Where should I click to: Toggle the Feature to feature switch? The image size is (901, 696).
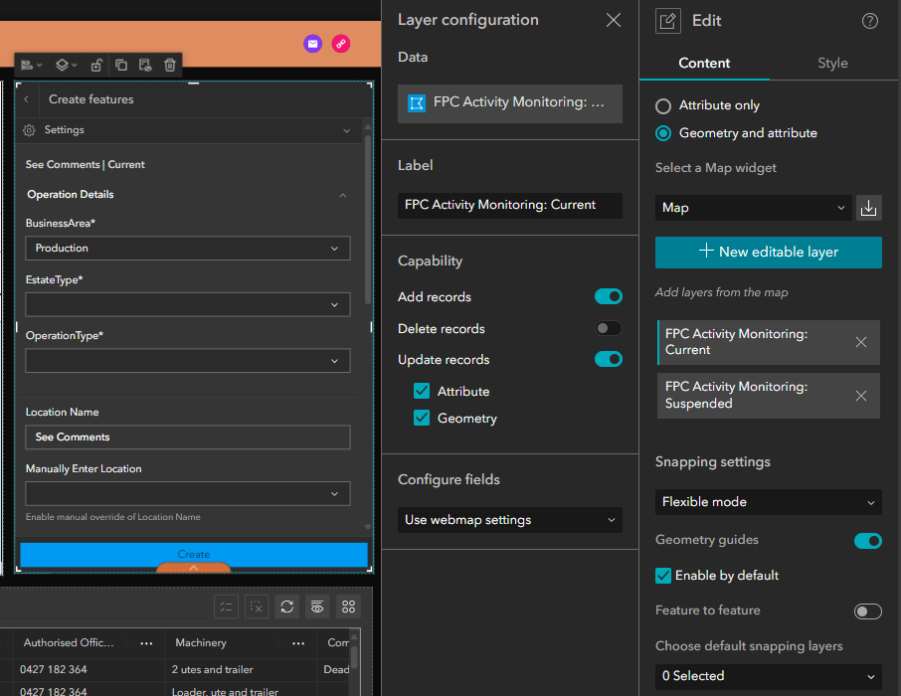pyautogui.click(x=868, y=611)
